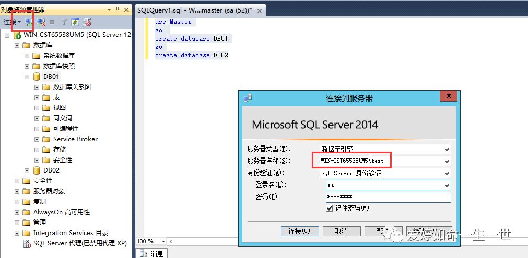The image size is (528, 258).
Task: Click the green Refresh icon
Action: tap(75, 22)
